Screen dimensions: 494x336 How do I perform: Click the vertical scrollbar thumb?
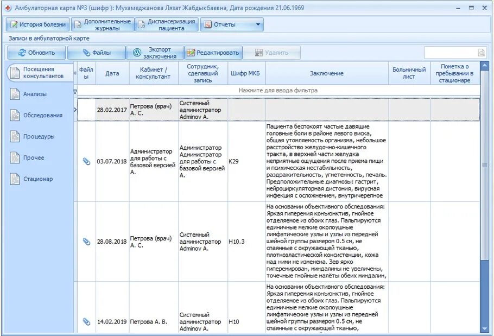pyautogui.click(x=485, y=165)
